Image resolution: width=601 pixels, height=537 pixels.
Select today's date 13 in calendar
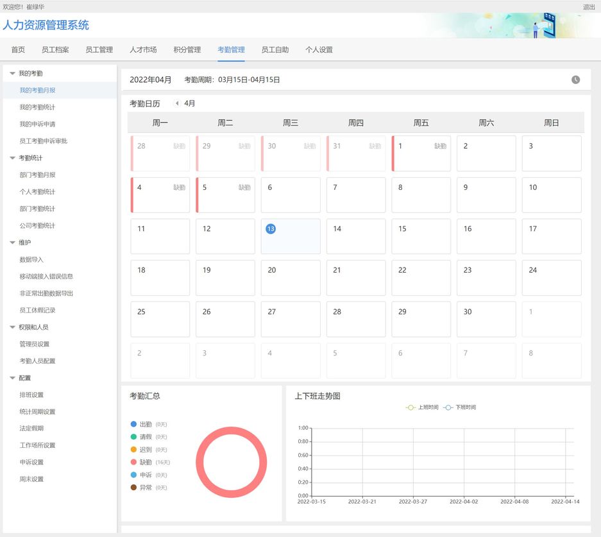click(x=271, y=229)
